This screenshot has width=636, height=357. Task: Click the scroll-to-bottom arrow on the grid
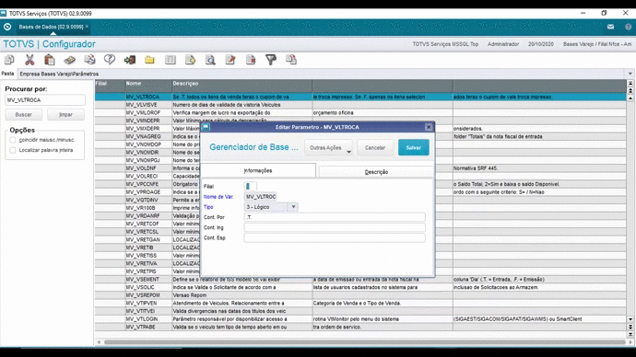pos(630,334)
